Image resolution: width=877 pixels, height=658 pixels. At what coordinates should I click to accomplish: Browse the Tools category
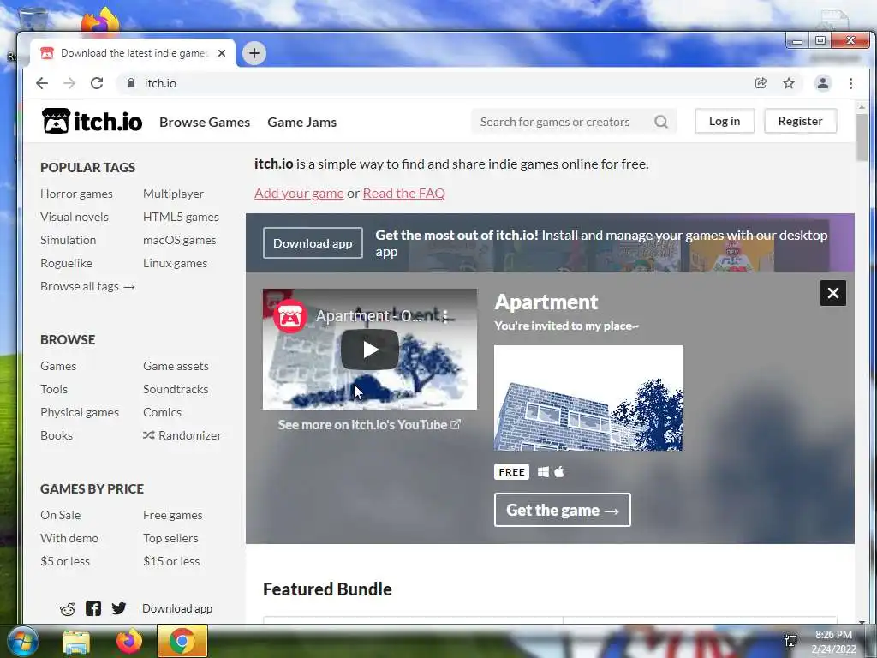pyautogui.click(x=54, y=389)
